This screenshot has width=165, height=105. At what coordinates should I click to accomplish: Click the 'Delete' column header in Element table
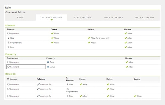coord(90,29)
